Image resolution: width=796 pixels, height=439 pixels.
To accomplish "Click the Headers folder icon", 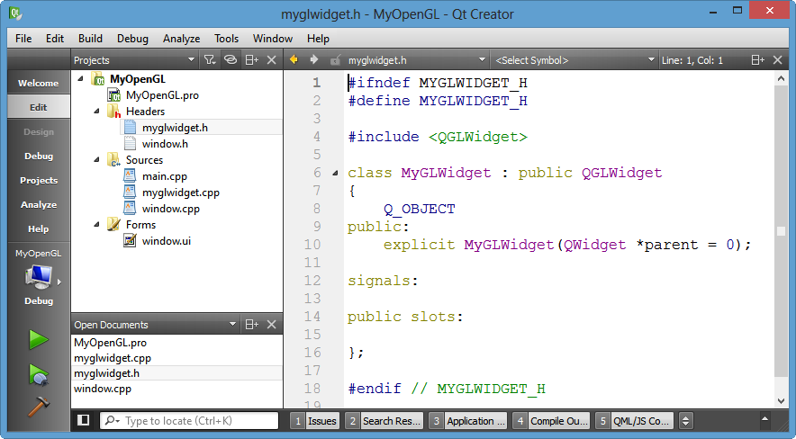I will pos(113,111).
